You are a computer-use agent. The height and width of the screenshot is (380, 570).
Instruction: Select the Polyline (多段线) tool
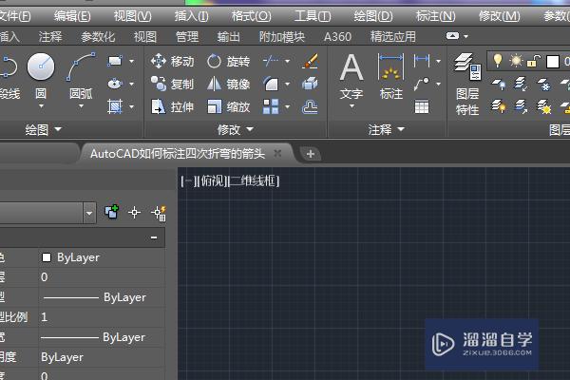[x=9, y=66]
